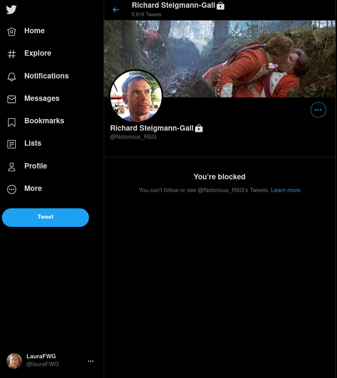
Task: Open the profile options three-dot button
Action: (x=318, y=110)
